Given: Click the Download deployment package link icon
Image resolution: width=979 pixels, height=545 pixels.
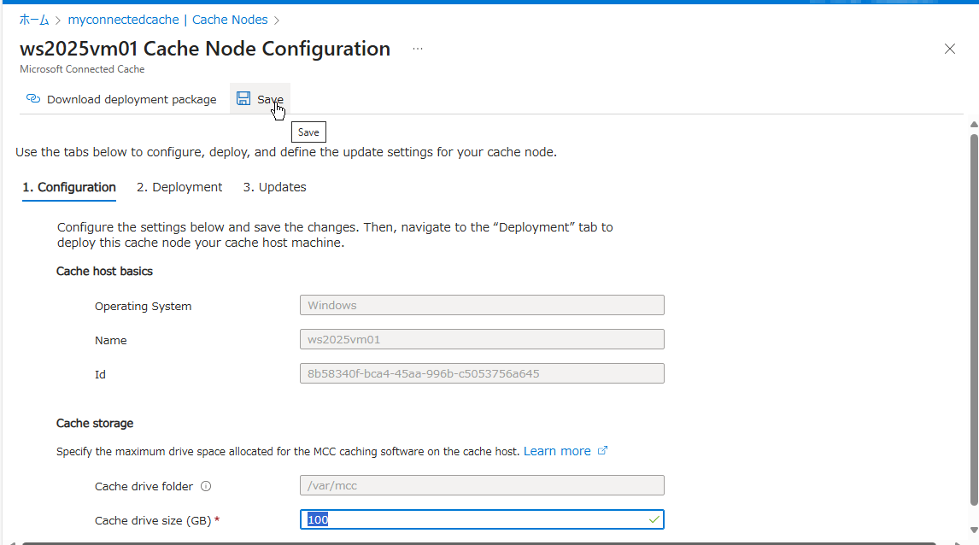Looking at the screenshot, I should point(32,98).
